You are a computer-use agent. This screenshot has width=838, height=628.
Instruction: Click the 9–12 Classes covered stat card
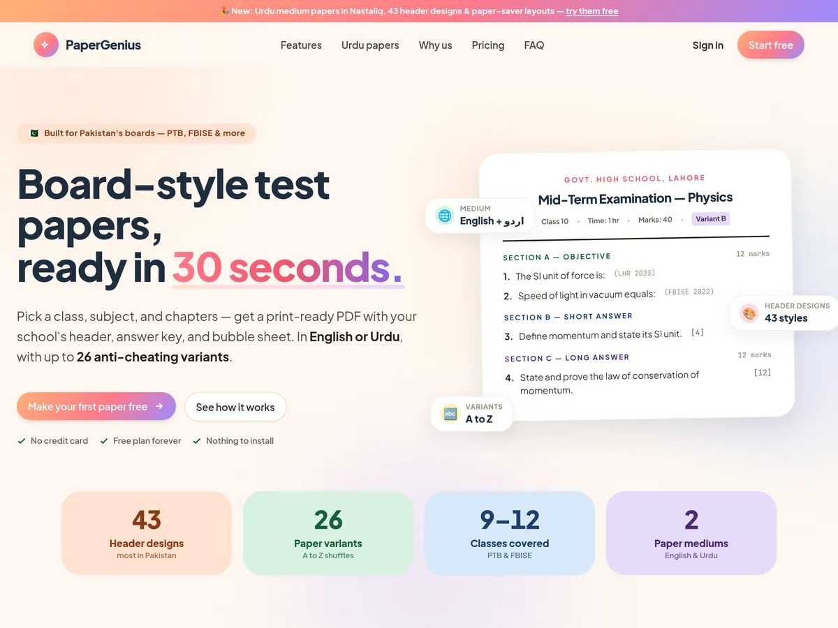[510, 533]
